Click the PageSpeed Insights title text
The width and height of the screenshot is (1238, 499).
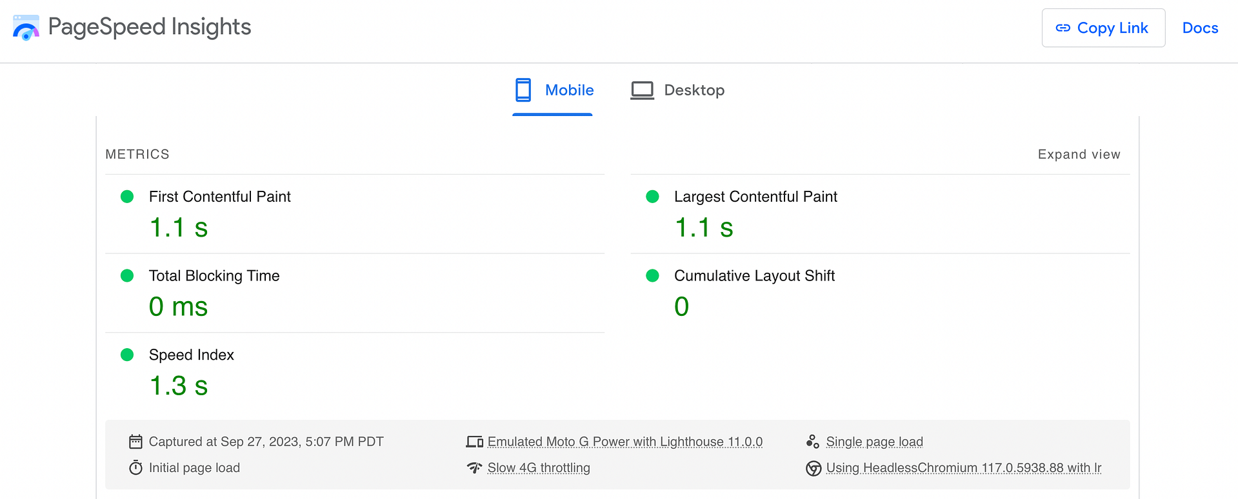(150, 27)
